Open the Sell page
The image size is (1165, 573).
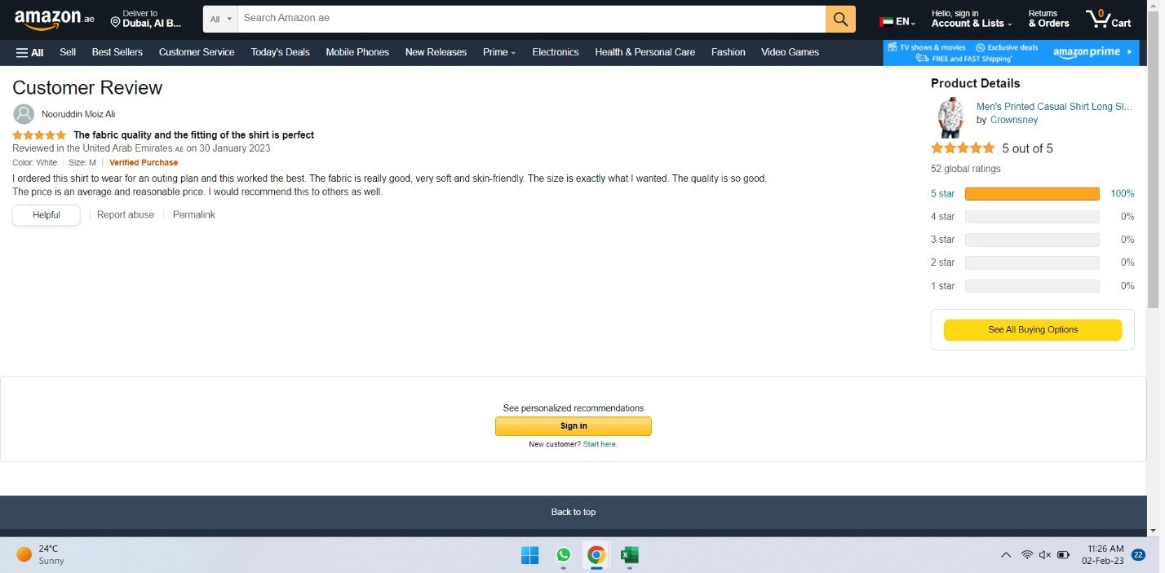(68, 52)
